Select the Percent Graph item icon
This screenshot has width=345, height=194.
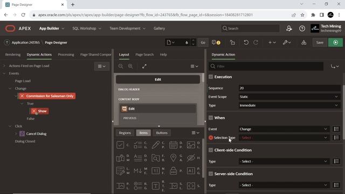click(191, 171)
